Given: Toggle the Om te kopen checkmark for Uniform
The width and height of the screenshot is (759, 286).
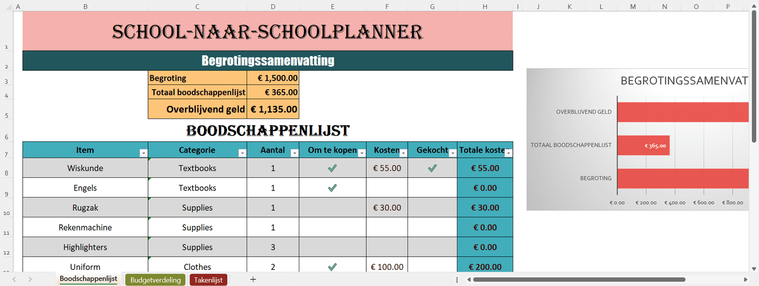Looking at the screenshot, I should coord(333,267).
